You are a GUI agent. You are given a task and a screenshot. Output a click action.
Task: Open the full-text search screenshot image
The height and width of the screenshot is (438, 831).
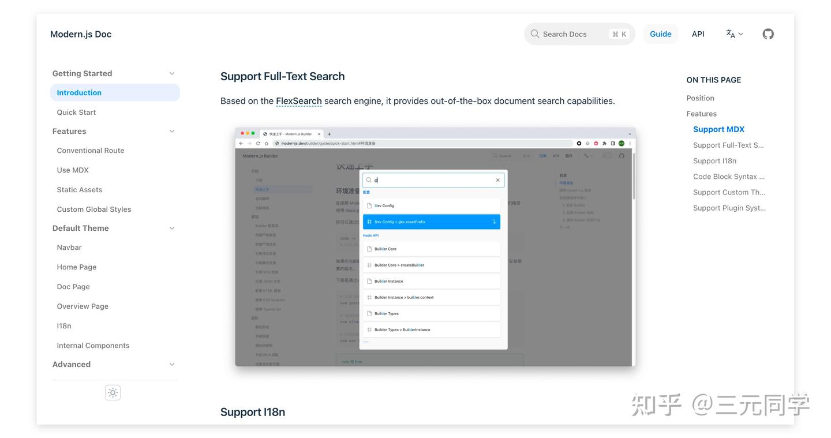(x=435, y=246)
